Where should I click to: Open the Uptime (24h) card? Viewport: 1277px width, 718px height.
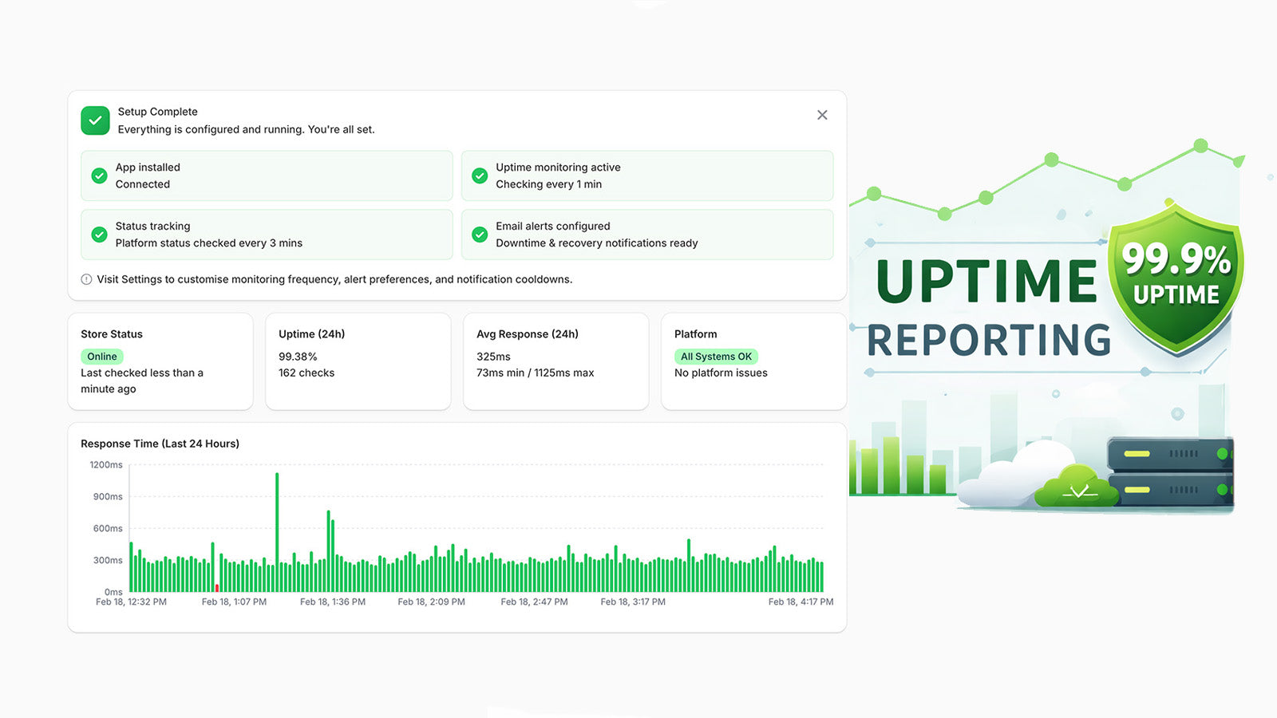[358, 361]
